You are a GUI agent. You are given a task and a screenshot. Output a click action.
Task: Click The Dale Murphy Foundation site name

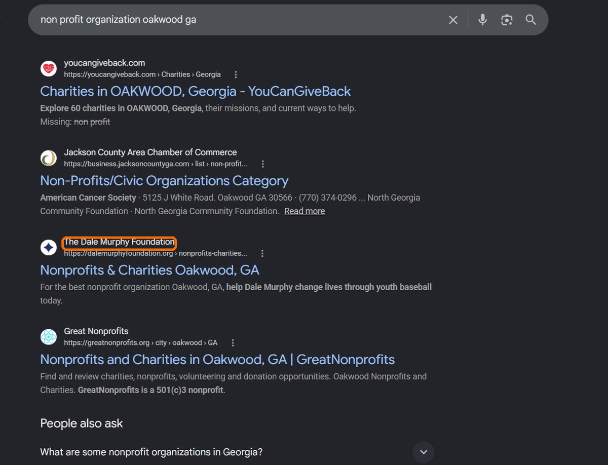(x=119, y=242)
